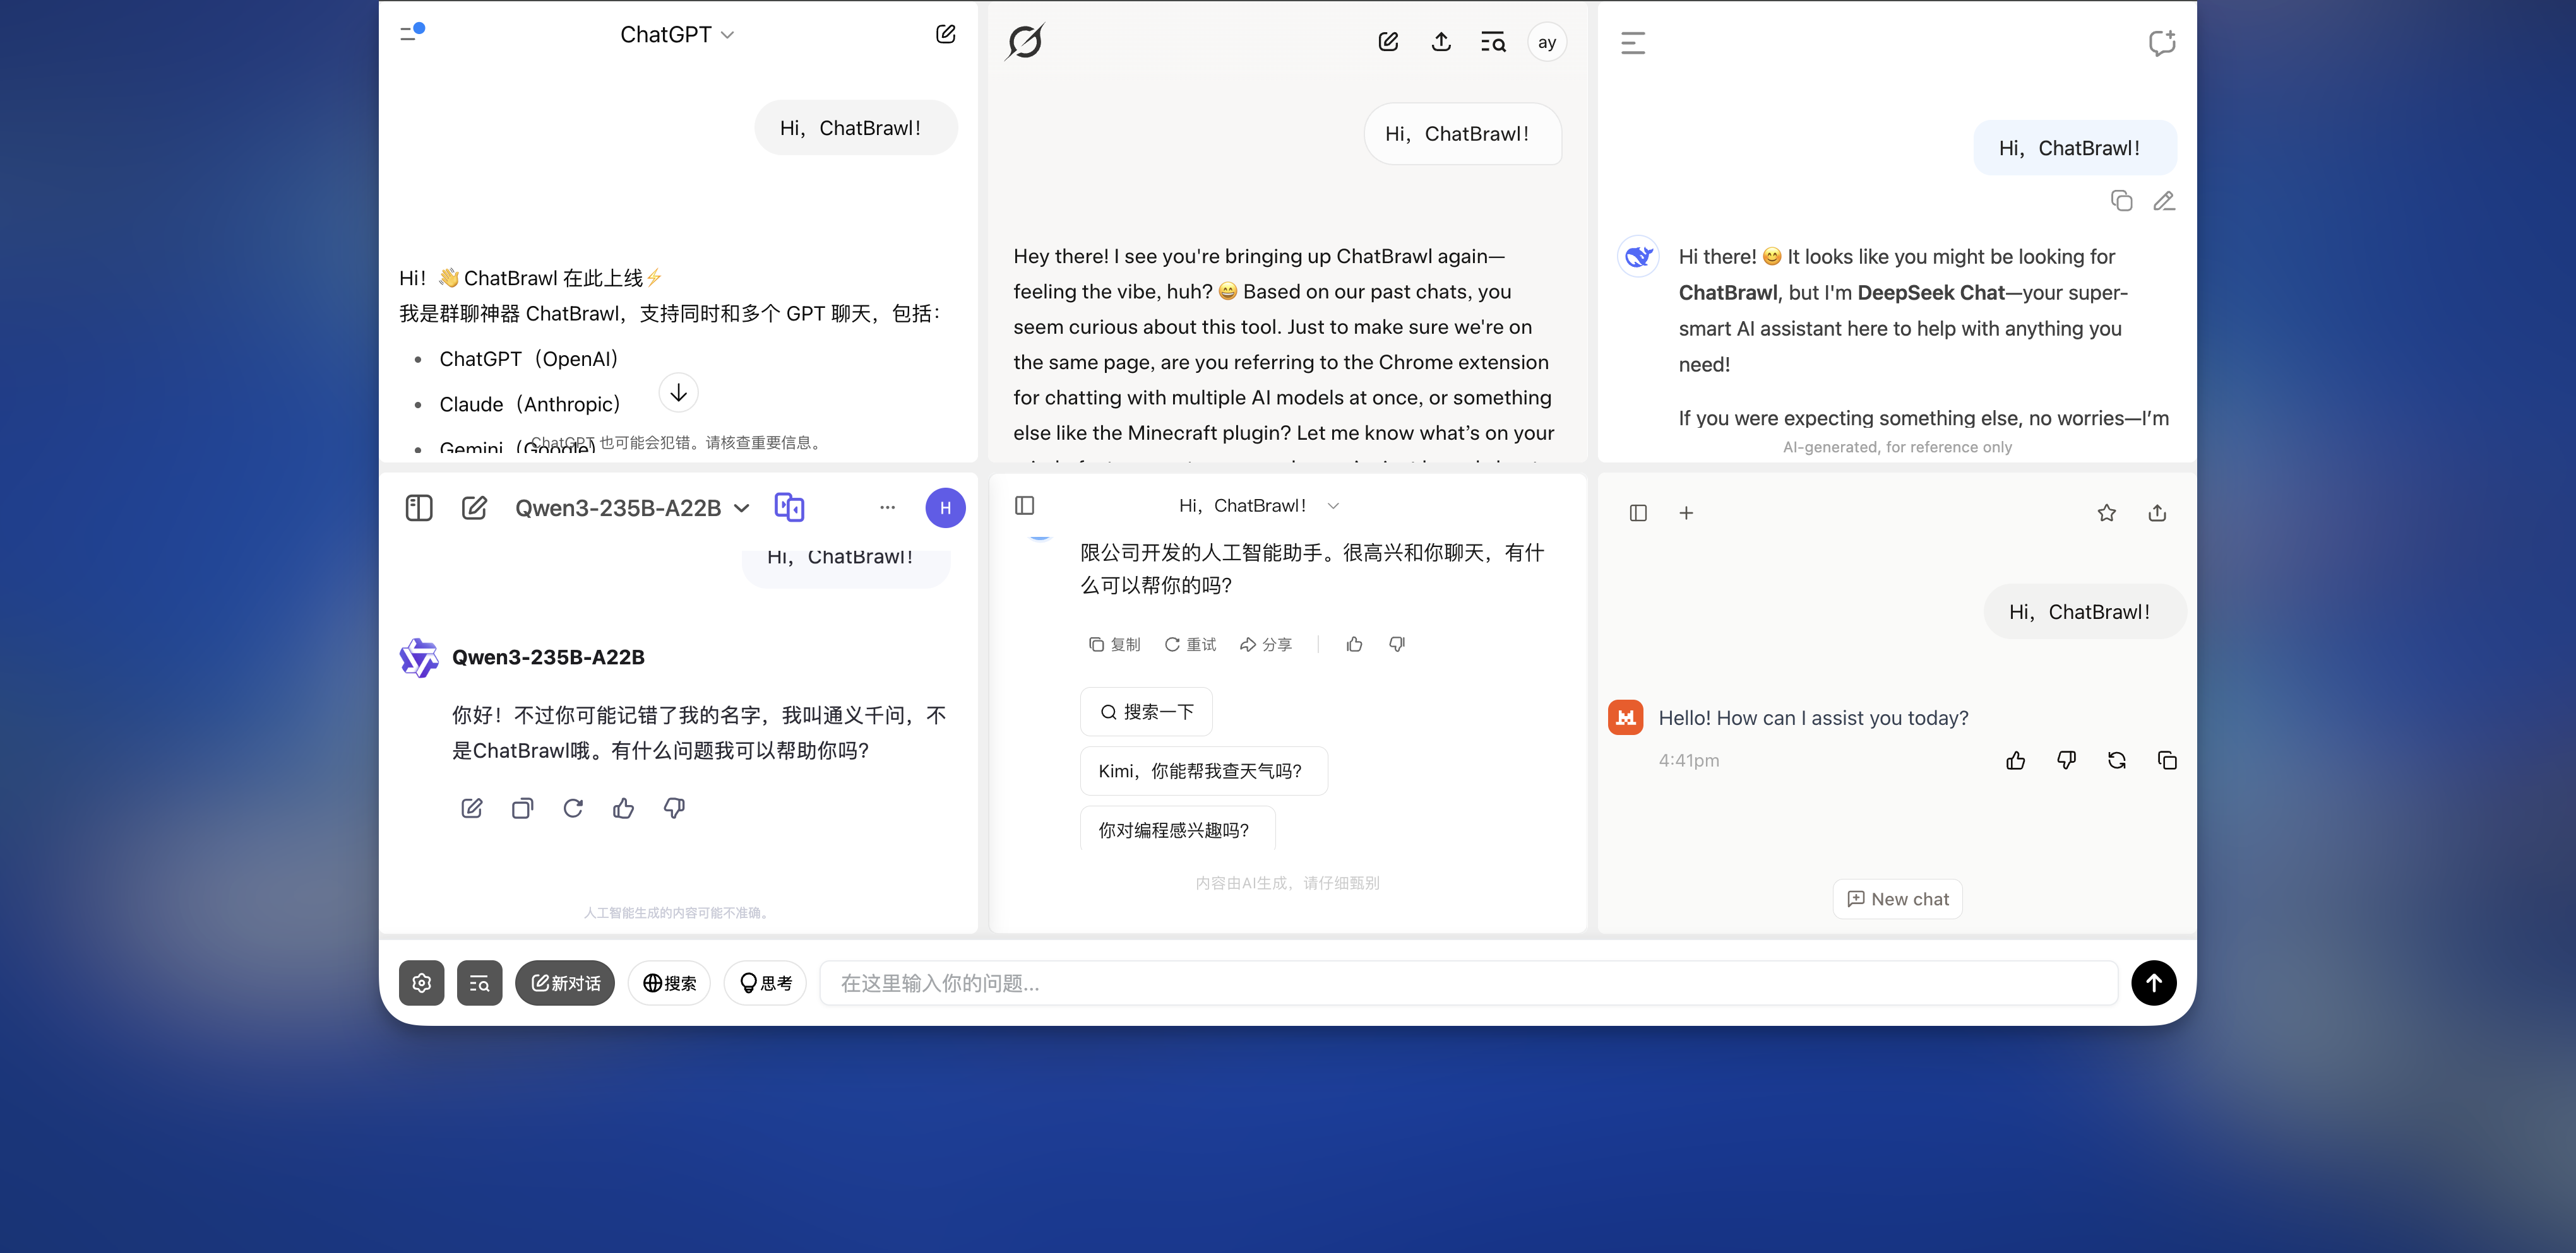Click 'Hi, ChatBrawl!' bubble in ChatGPT panel

point(856,128)
